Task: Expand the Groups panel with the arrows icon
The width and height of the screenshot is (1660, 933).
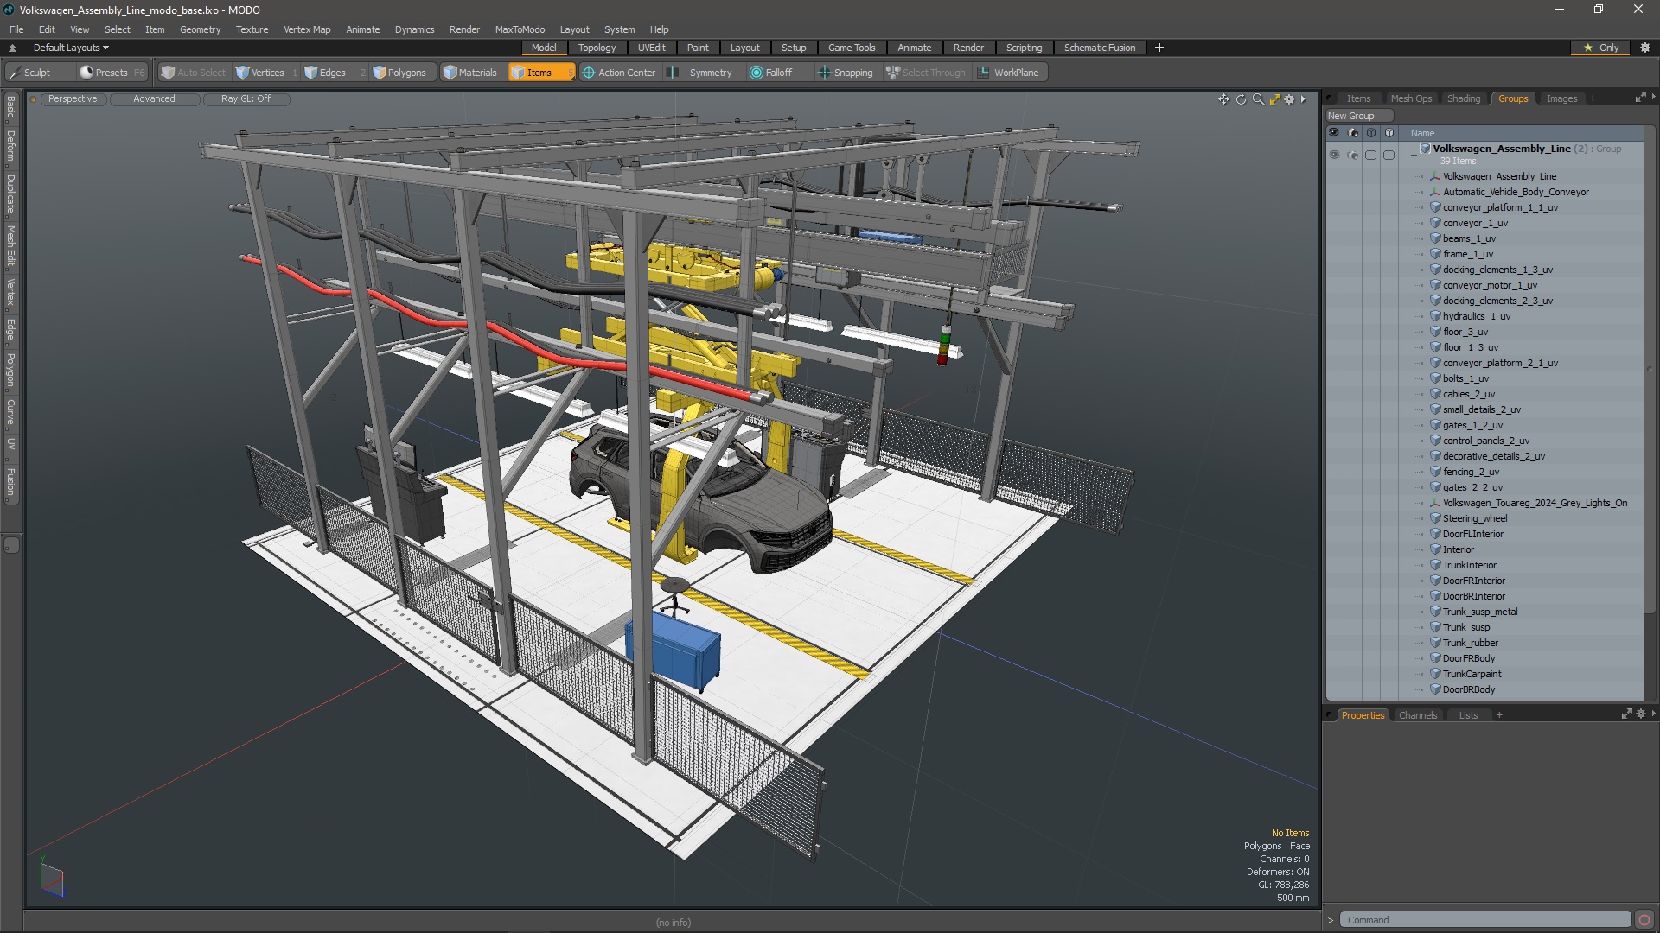Action: pos(1640,98)
